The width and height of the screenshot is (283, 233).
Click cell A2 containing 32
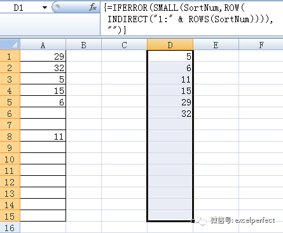pyautogui.click(x=43, y=67)
